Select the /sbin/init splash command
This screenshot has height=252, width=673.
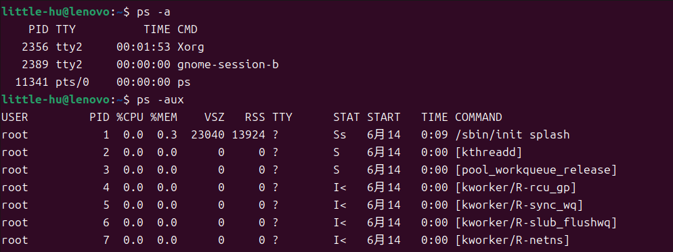tap(513, 135)
